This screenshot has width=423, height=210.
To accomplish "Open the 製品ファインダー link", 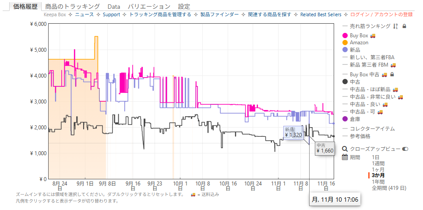I will point(219,14).
